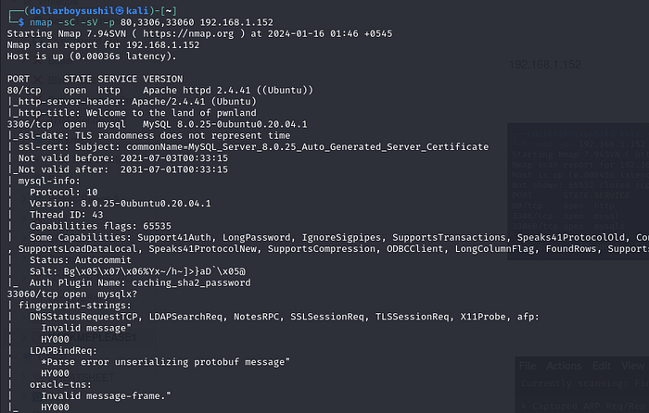This screenshot has width=649, height=413.
Task: Click the dollarboysushil㉿kali prompt text
Action: tap(77, 8)
